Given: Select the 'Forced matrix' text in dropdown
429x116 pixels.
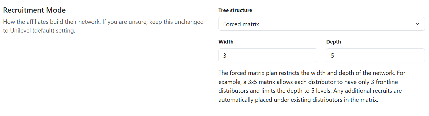Looking at the screenshot, I should (x=241, y=24).
